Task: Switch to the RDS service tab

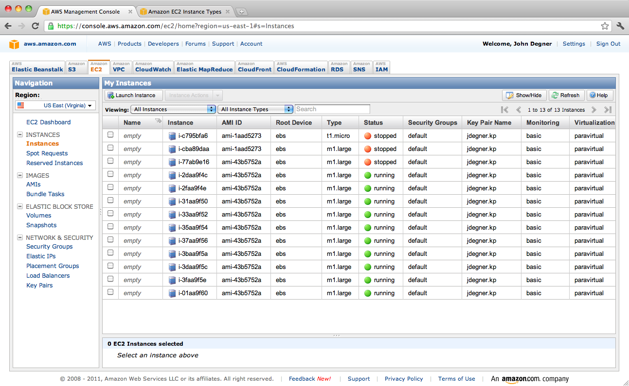Action: point(339,67)
